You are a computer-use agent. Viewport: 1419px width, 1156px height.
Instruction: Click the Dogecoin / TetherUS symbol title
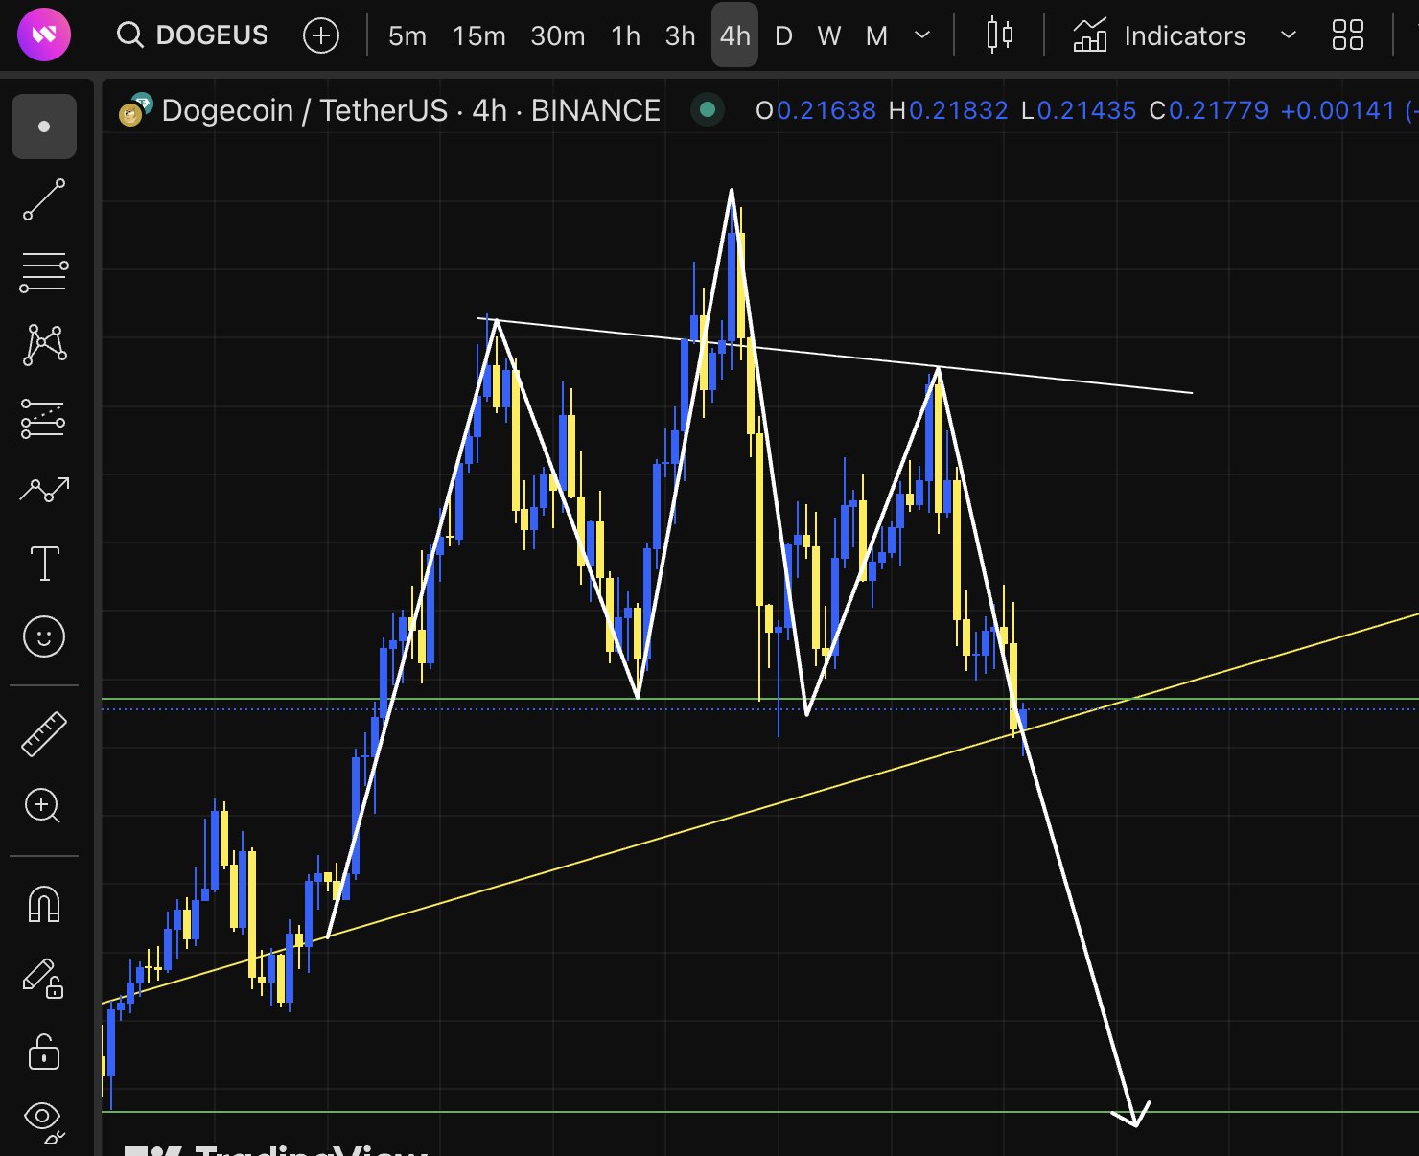tap(411, 111)
